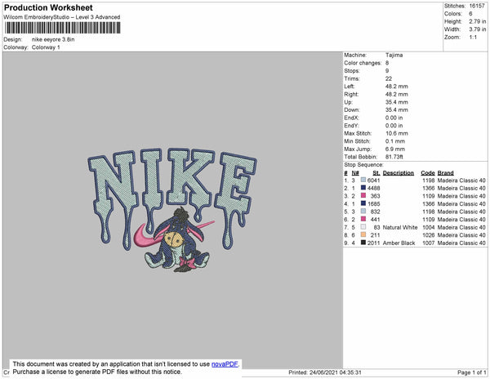Select the max jump value '6.9 mm'
Viewport: 490px width, 379px height.
point(395,149)
